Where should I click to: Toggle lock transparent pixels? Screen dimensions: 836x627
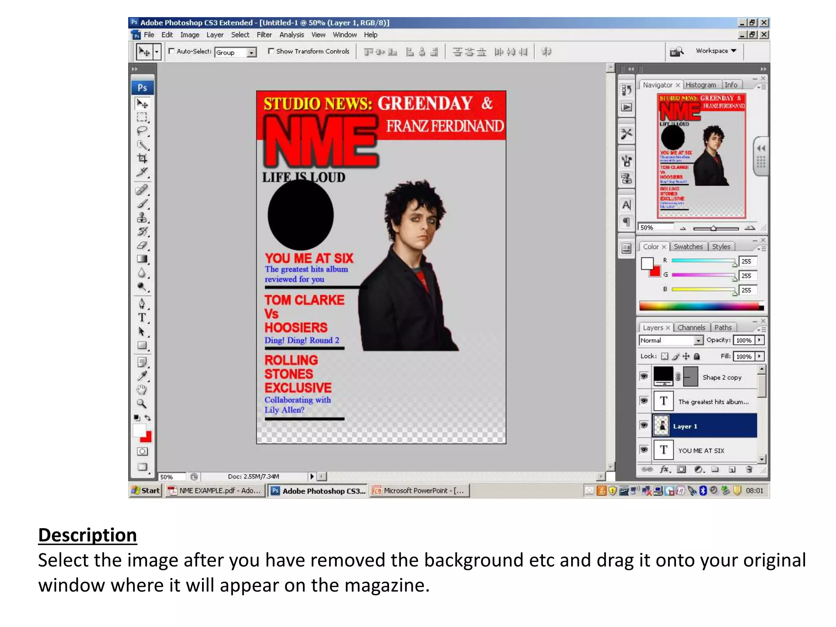(x=665, y=356)
